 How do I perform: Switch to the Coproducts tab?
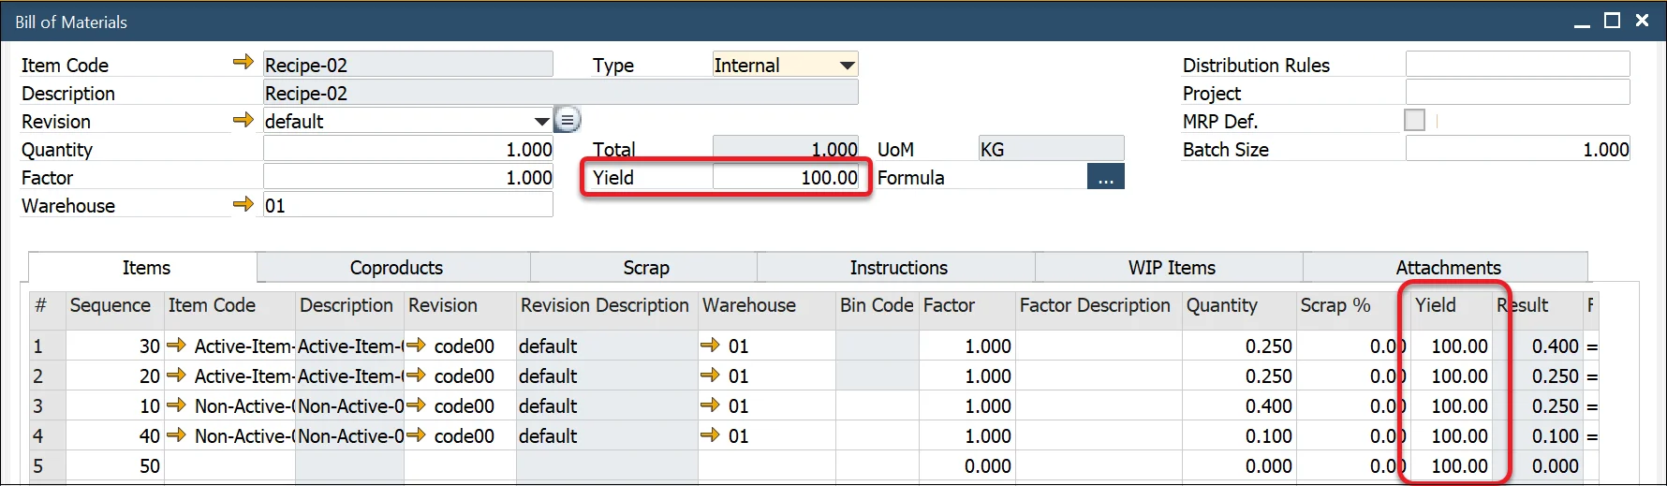pyautogui.click(x=395, y=268)
